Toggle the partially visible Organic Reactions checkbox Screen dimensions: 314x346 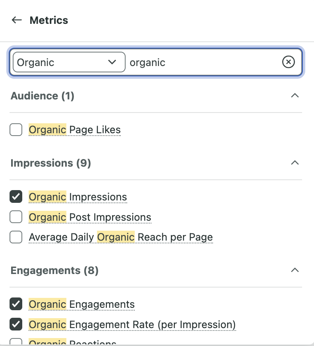click(x=16, y=342)
